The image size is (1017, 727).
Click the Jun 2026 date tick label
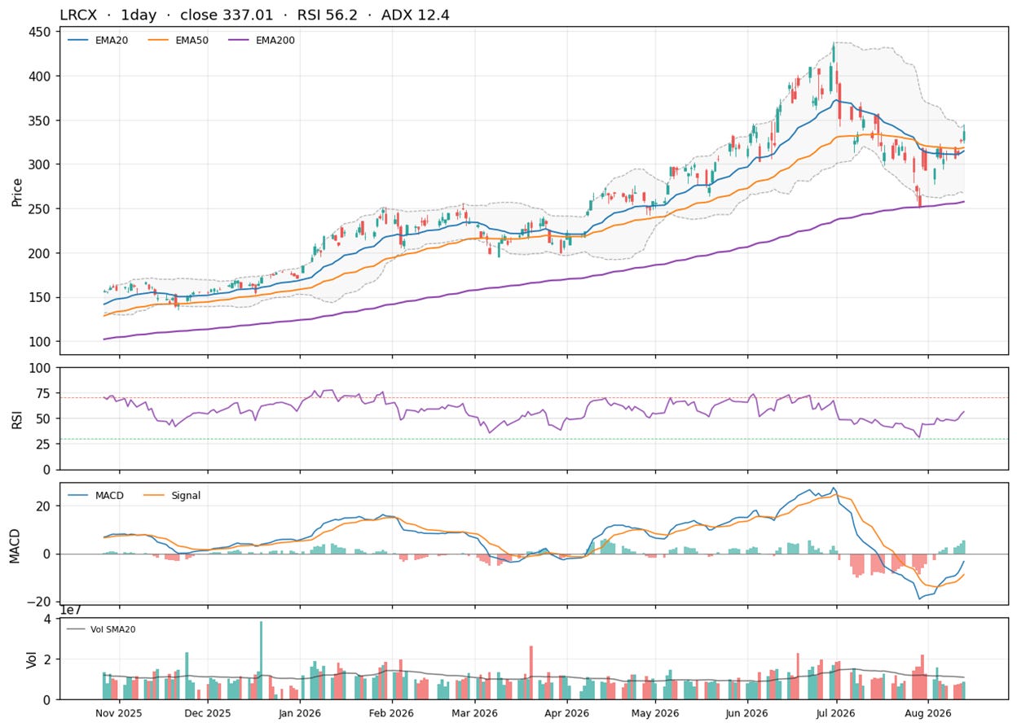point(746,712)
